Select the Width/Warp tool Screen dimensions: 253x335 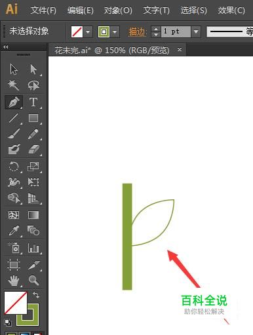(x=14, y=182)
